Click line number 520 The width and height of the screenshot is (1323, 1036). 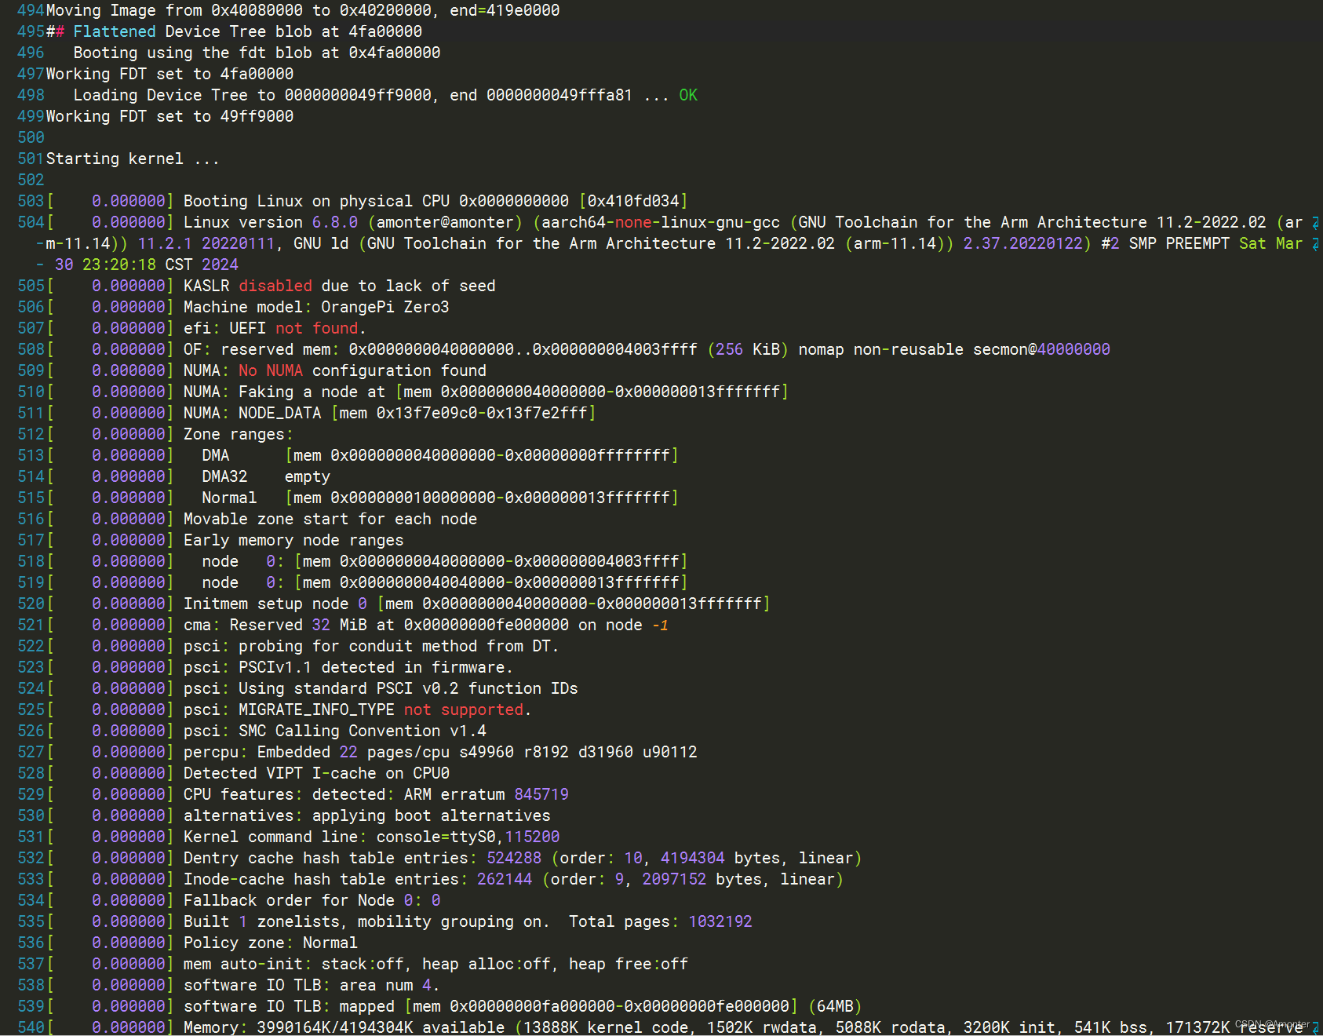point(31,604)
